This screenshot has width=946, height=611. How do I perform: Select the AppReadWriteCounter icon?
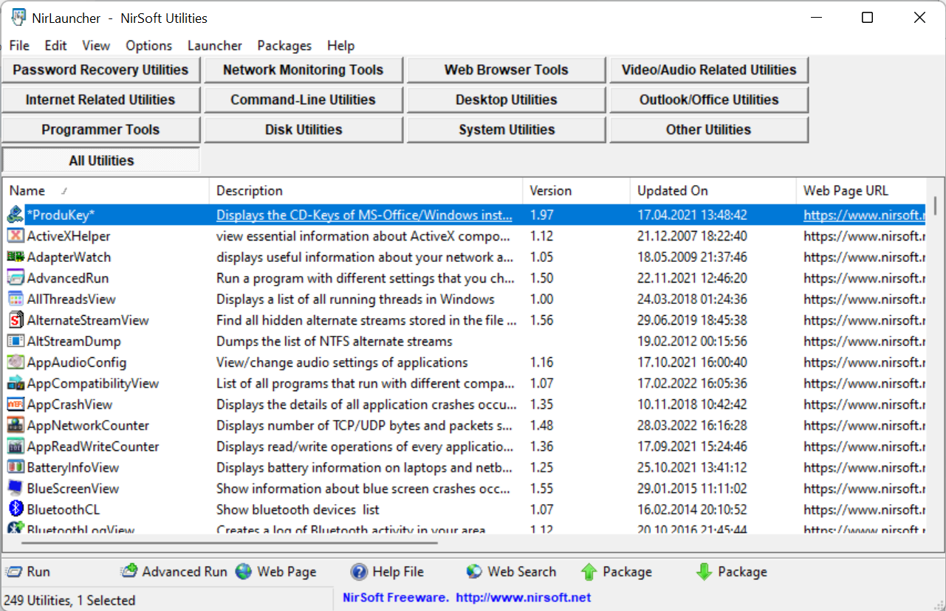pyautogui.click(x=16, y=446)
